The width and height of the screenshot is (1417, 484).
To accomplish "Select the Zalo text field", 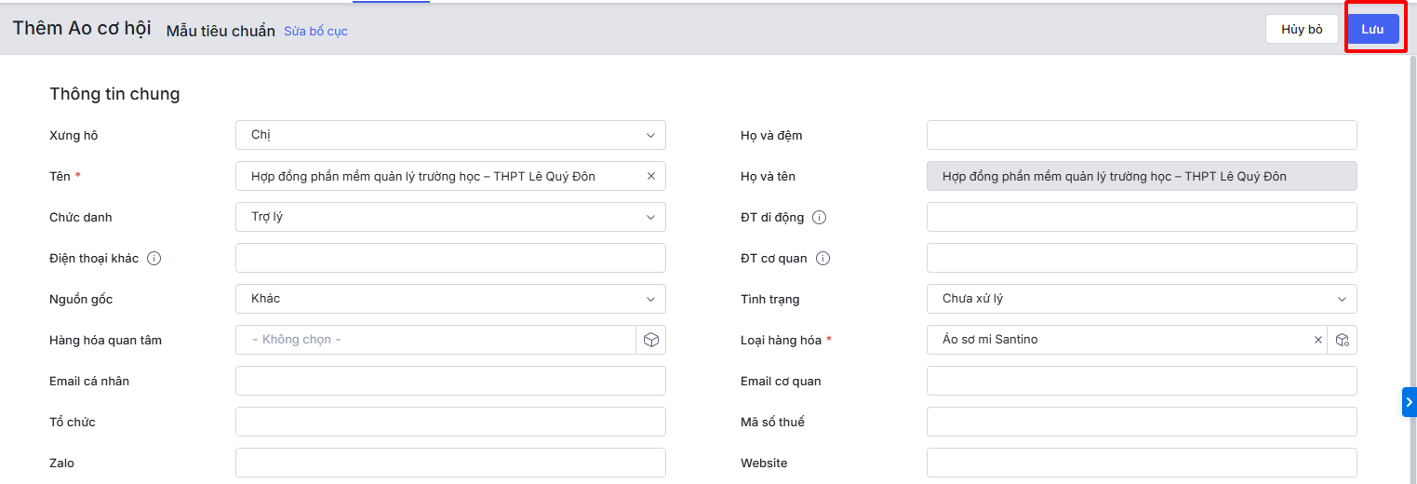I will point(450,463).
